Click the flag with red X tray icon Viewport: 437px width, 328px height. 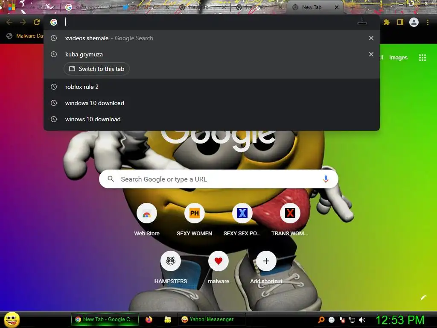[x=342, y=319]
